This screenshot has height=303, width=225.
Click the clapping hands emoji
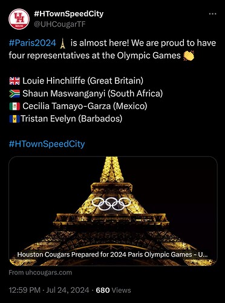[189, 55]
